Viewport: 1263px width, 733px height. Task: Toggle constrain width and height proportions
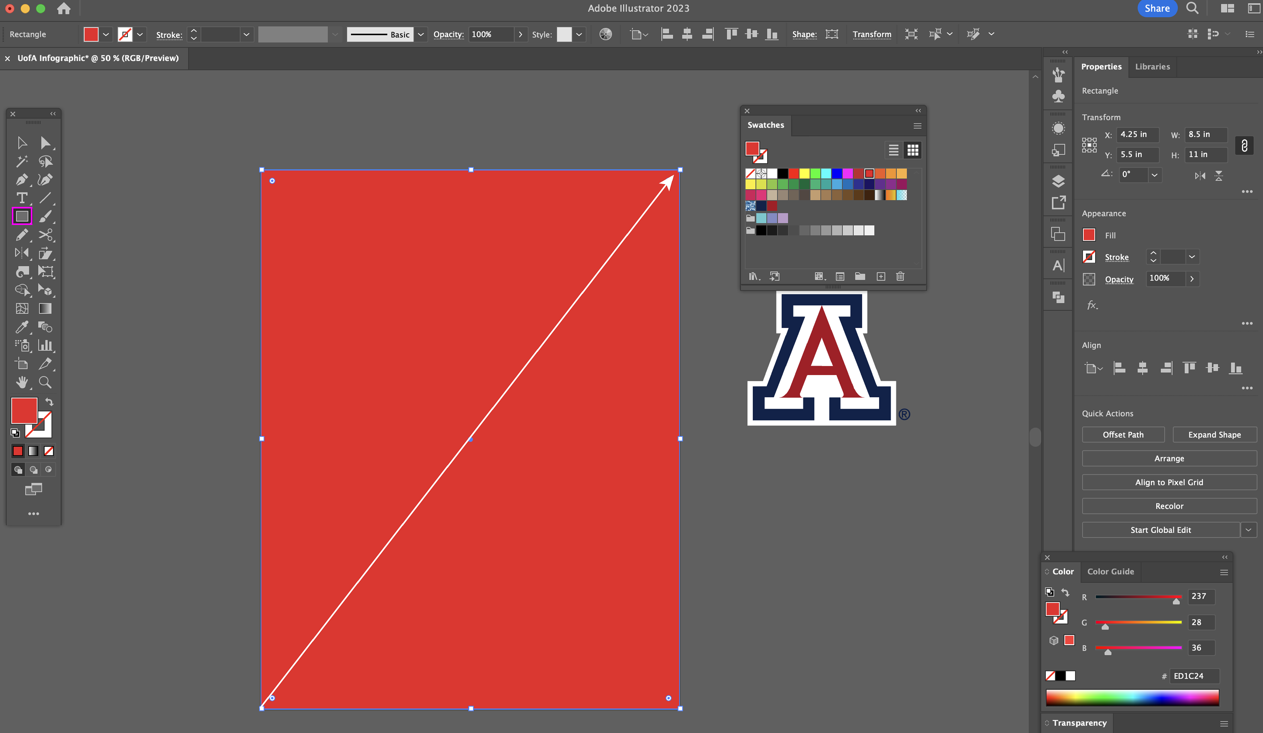coord(1244,145)
